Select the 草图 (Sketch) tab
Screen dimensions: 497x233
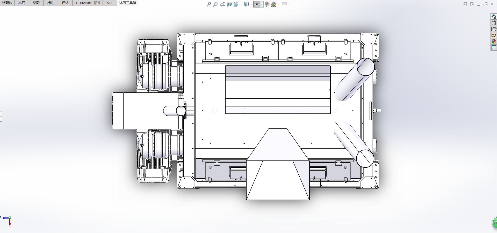tap(36, 3)
